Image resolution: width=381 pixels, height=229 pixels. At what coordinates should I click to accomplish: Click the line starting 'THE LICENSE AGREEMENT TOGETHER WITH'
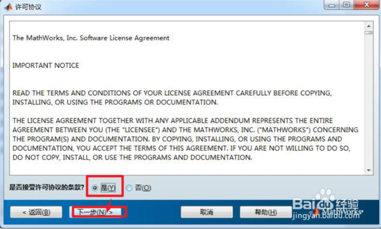173,121
